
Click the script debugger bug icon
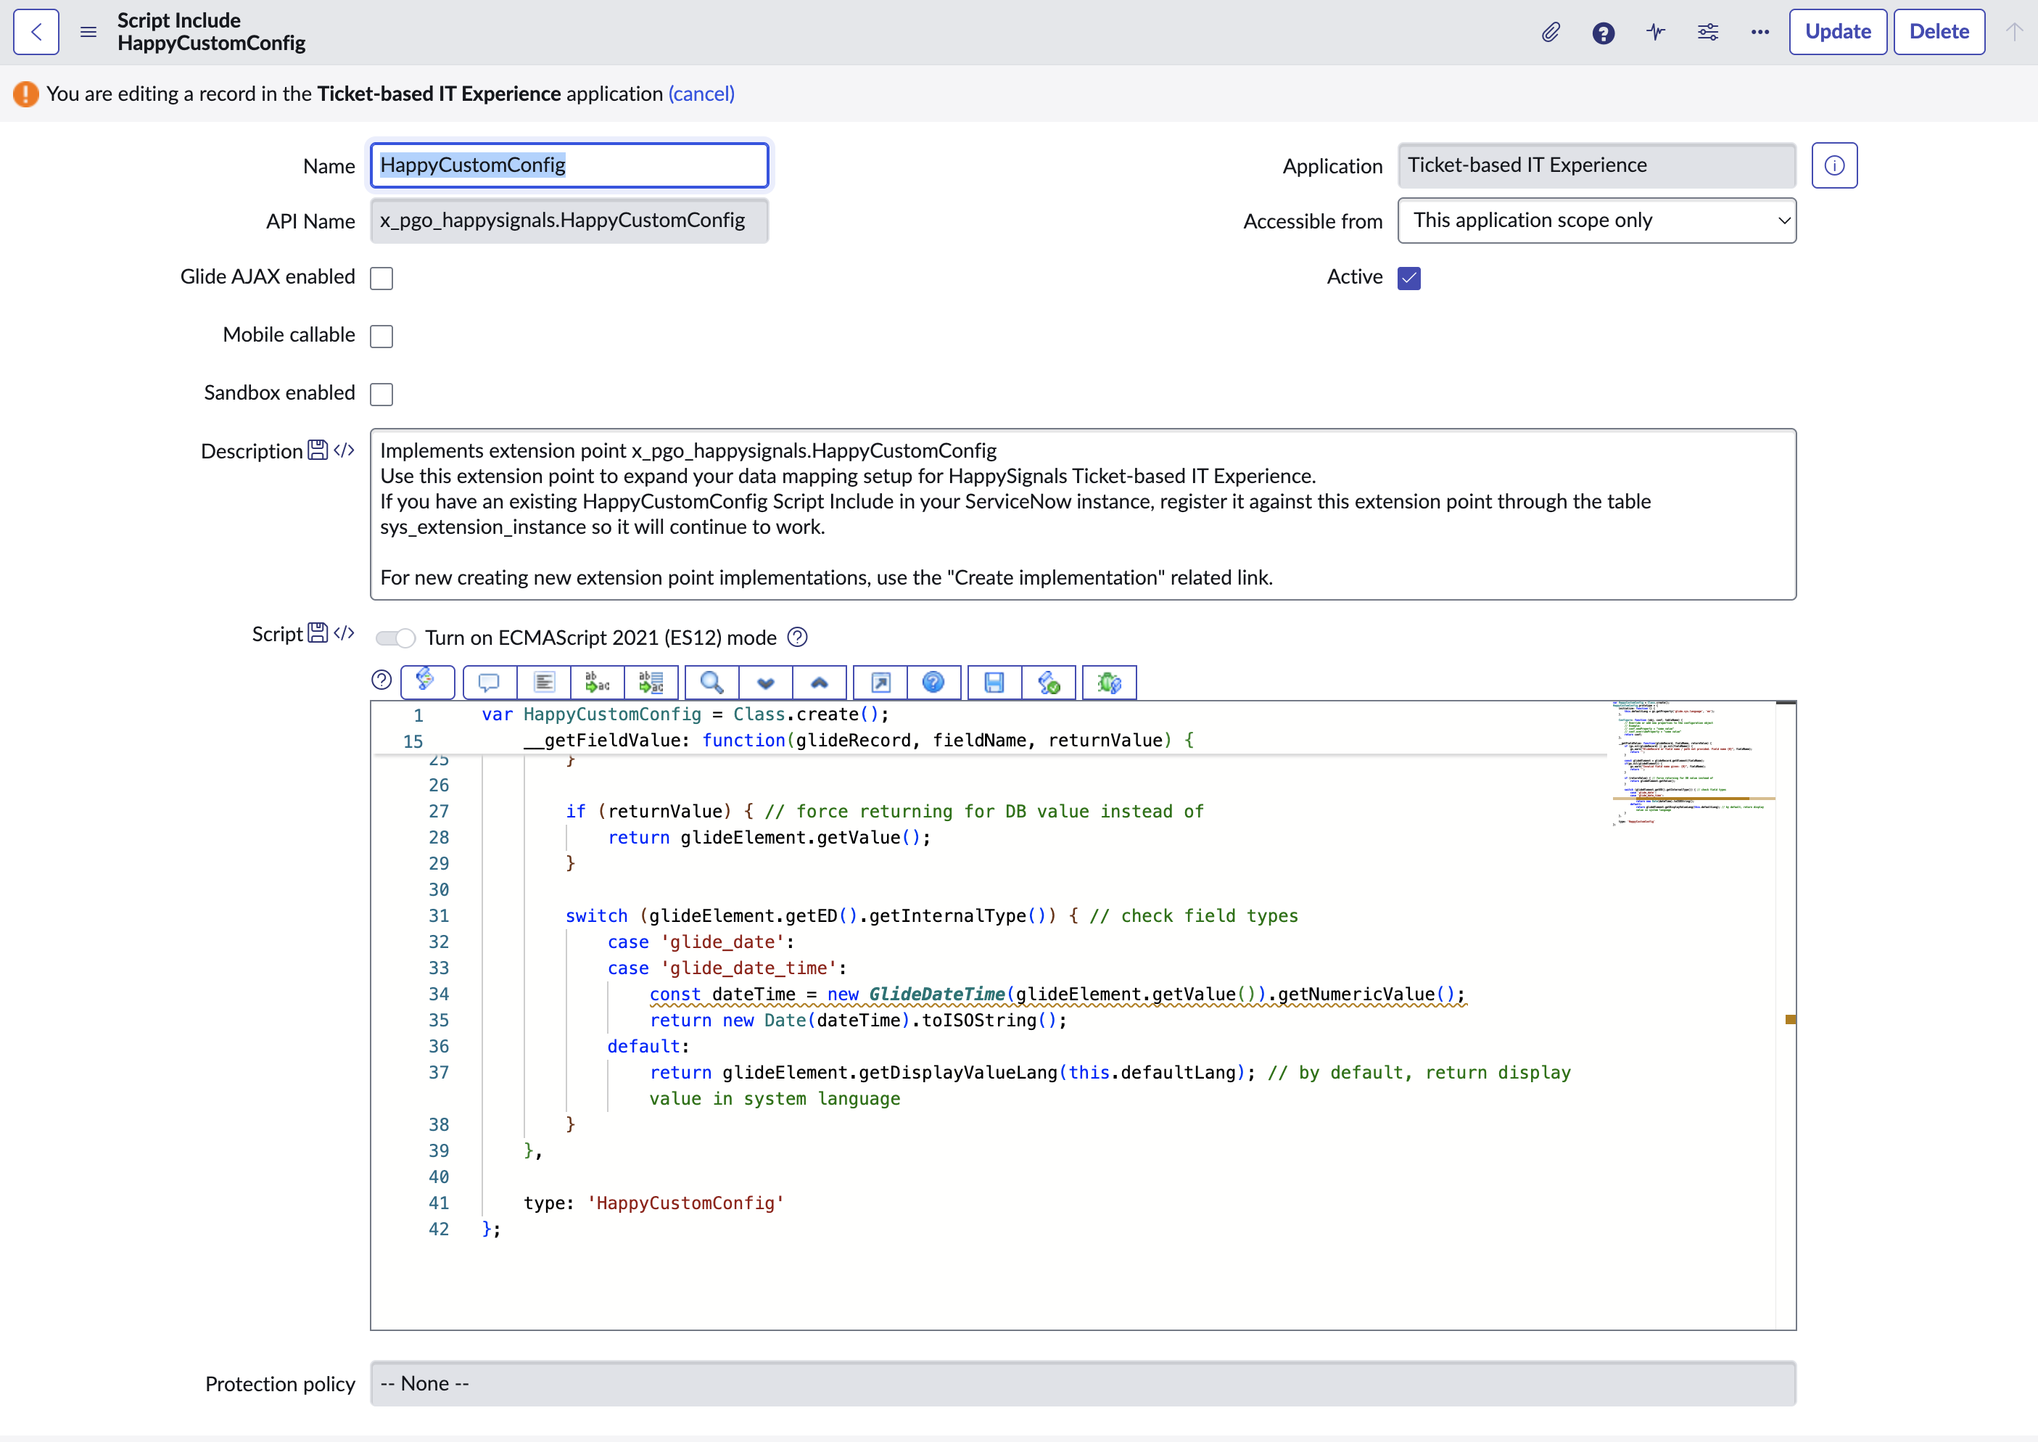point(1109,682)
